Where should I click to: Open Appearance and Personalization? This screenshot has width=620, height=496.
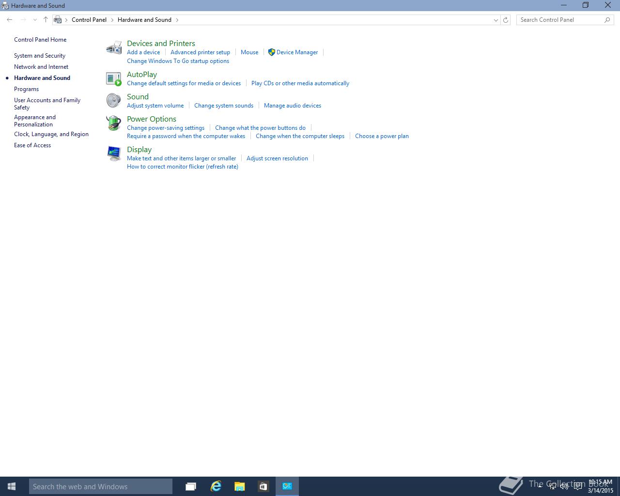click(35, 121)
